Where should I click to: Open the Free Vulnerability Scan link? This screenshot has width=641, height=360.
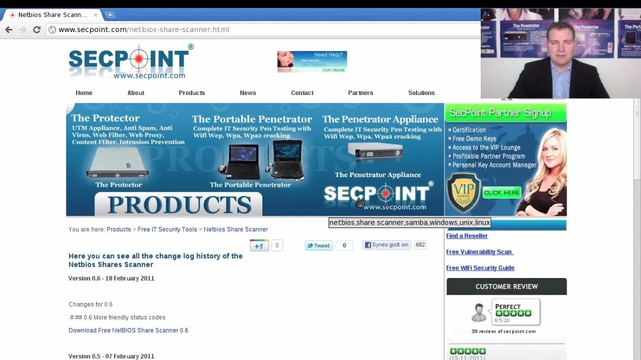(480, 252)
